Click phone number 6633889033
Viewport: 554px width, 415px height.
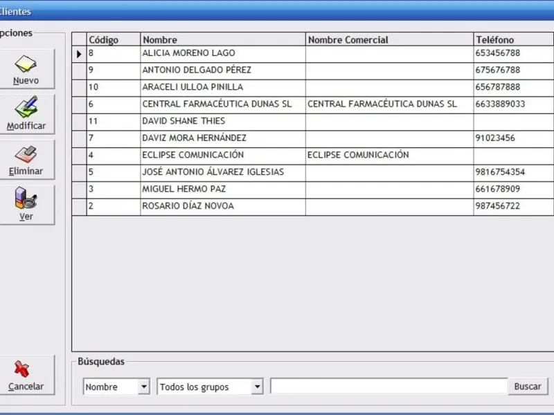[x=500, y=104]
